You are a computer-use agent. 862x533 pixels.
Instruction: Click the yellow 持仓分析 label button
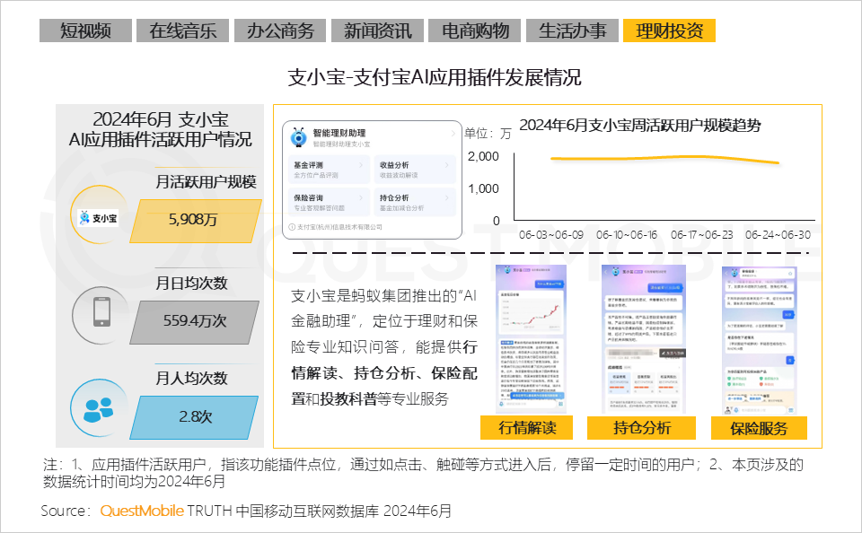tap(642, 427)
